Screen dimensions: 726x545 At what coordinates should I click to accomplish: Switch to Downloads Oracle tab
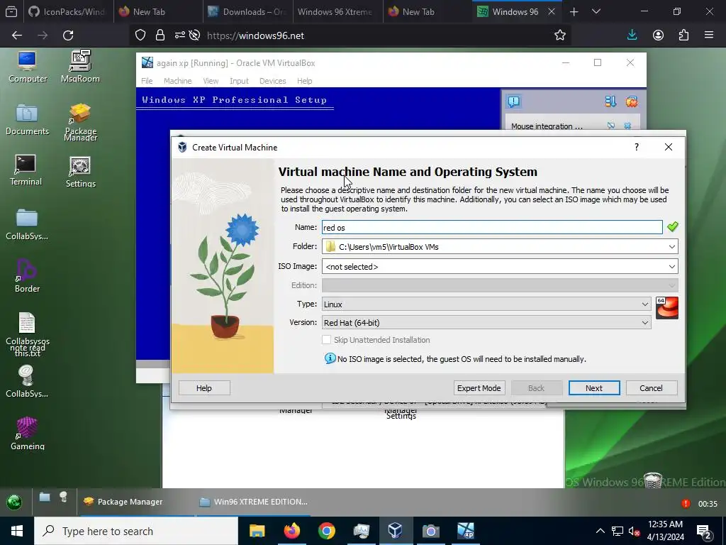247,11
